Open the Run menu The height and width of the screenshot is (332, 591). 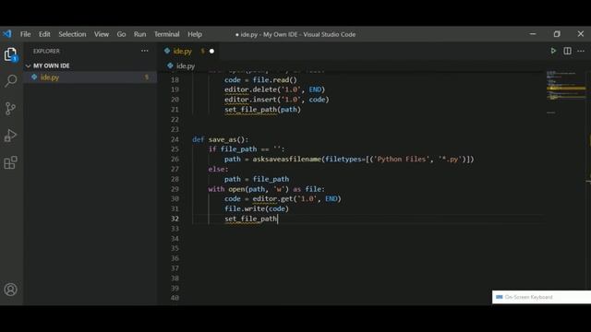(x=139, y=34)
